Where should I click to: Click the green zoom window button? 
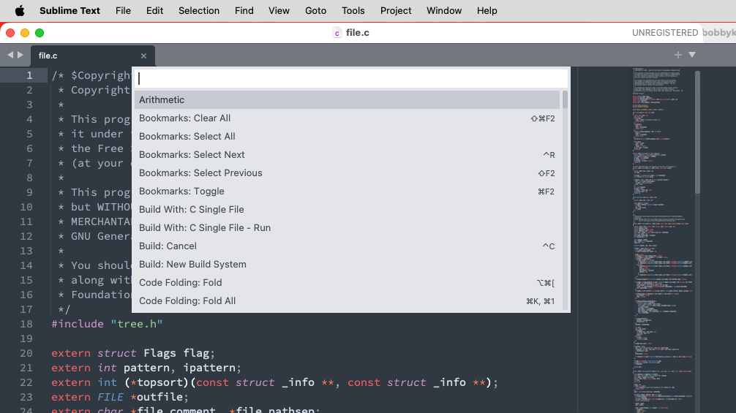(x=40, y=33)
